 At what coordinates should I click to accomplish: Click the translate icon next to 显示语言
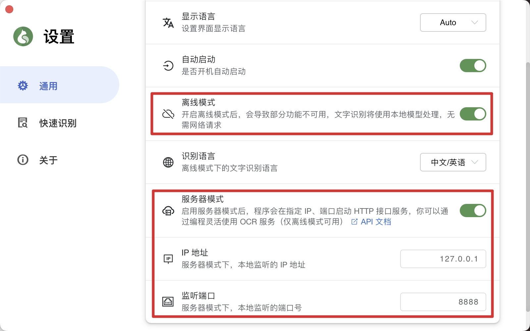[168, 23]
